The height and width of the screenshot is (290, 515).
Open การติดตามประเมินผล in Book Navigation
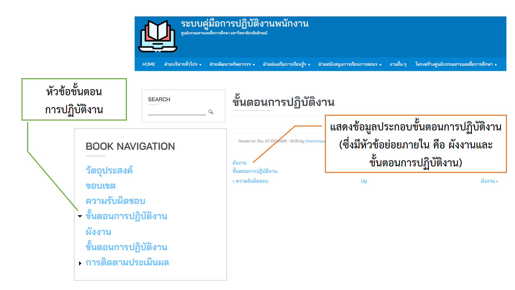(x=127, y=262)
